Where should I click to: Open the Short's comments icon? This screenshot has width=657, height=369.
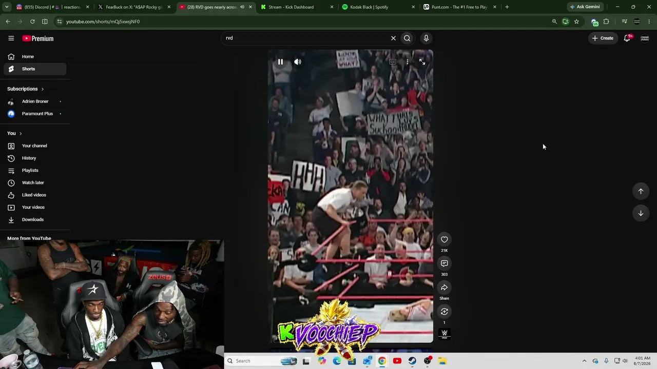(x=445, y=263)
